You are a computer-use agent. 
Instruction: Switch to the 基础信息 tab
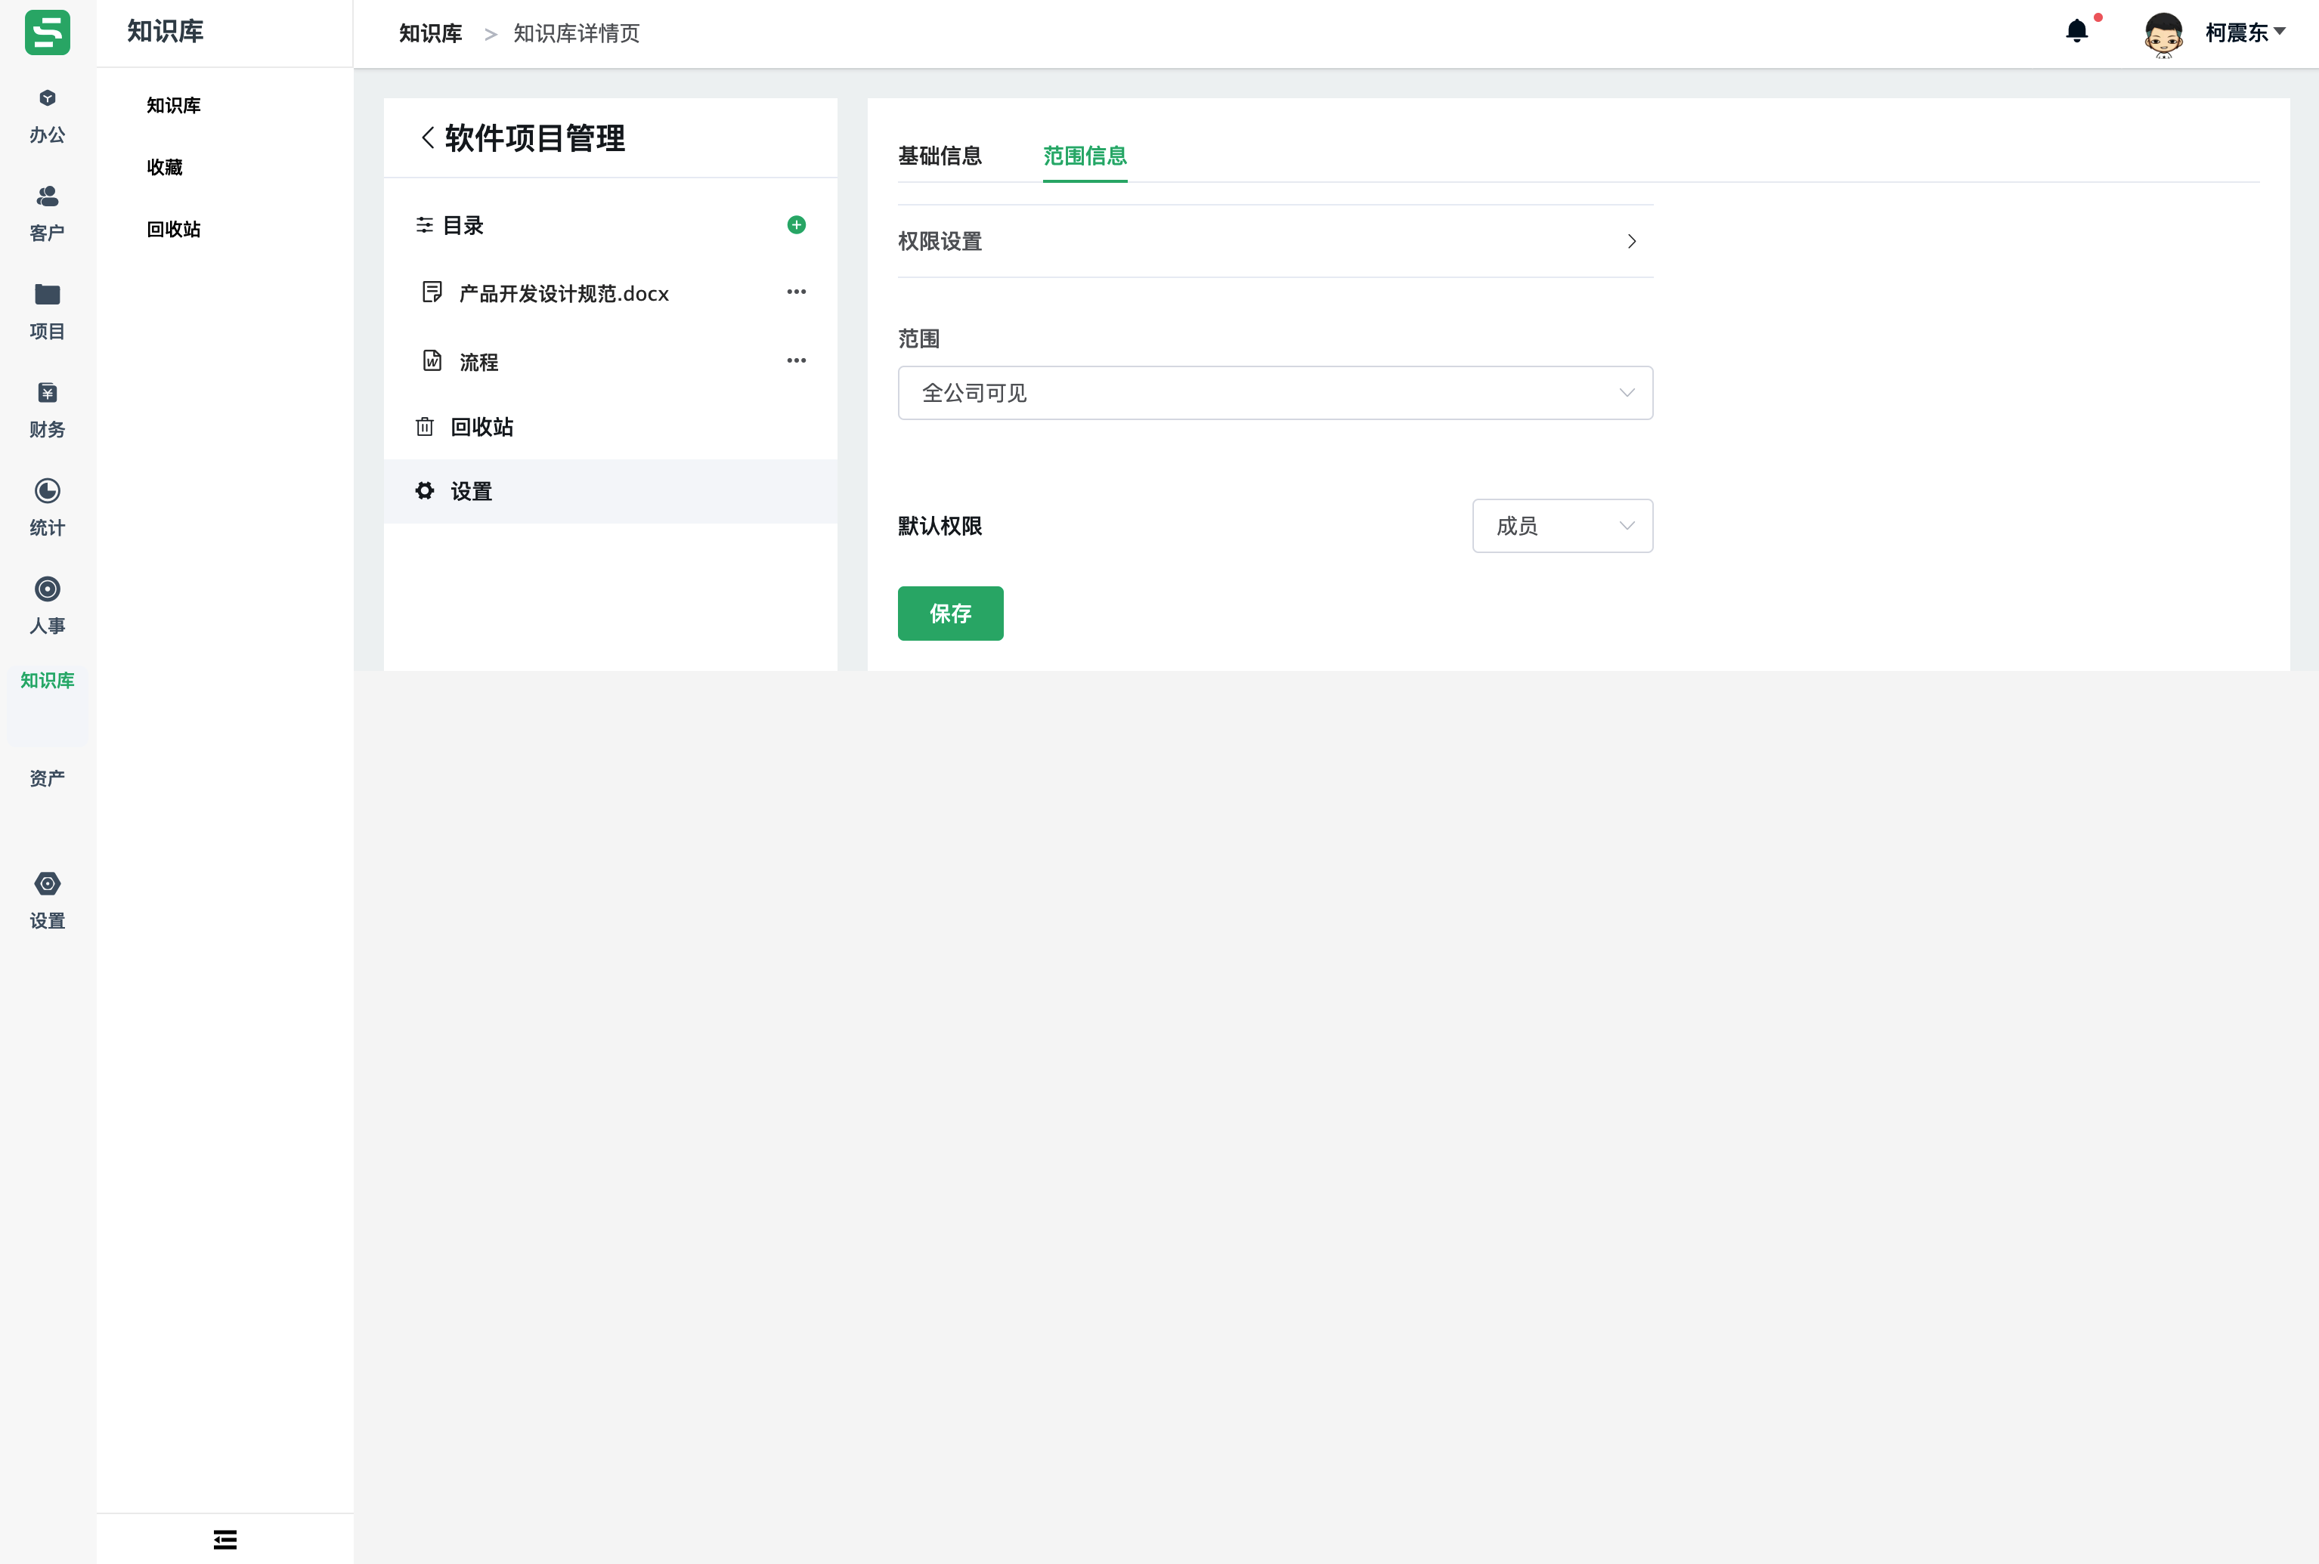[x=939, y=156]
